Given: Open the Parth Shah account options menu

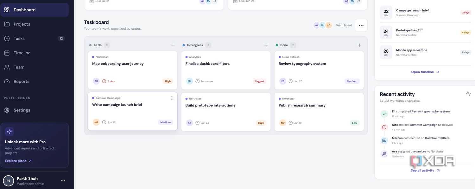Looking at the screenshot, I should (x=63, y=181).
